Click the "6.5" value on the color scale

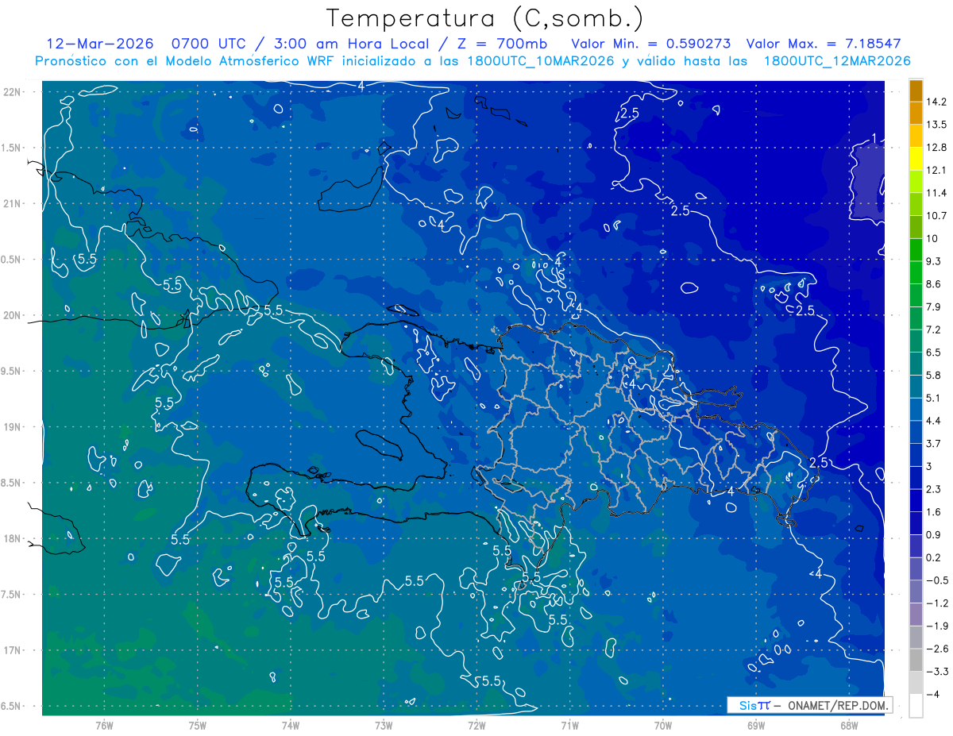[935, 353]
